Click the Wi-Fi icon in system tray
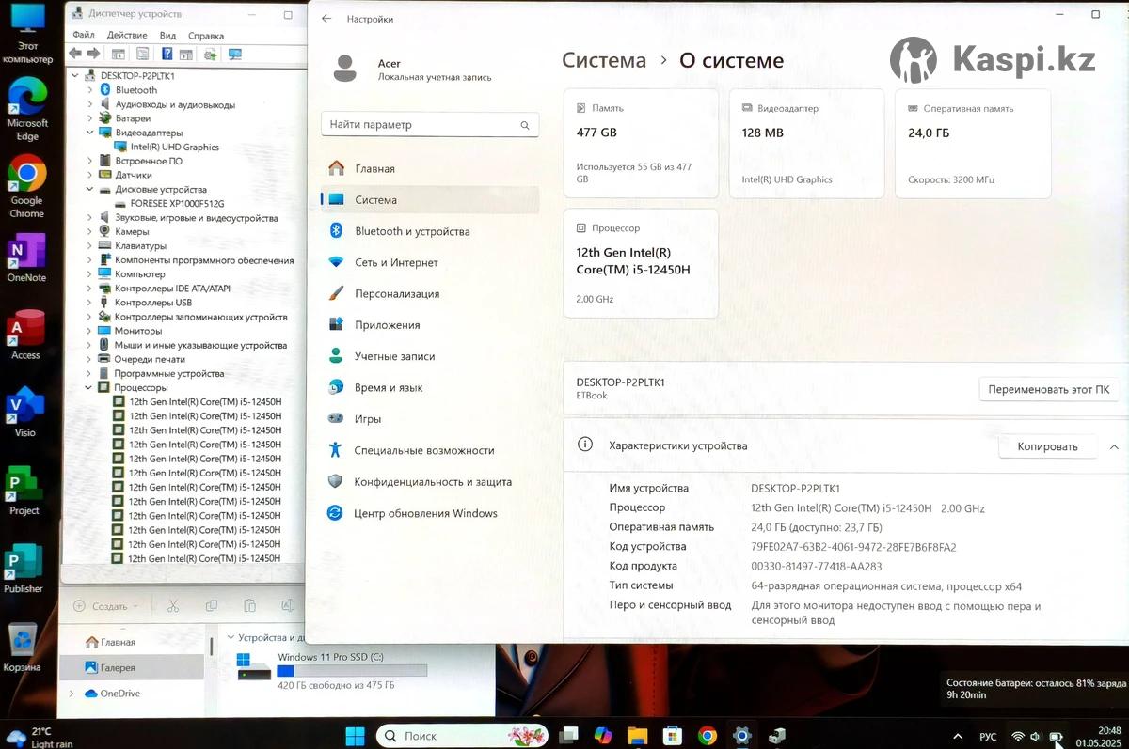The image size is (1129, 749). (x=1017, y=736)
